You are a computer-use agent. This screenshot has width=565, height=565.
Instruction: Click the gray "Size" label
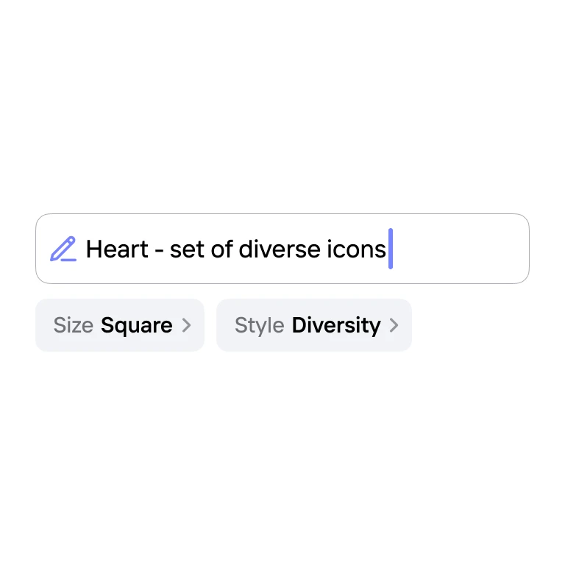coord(73,325)
